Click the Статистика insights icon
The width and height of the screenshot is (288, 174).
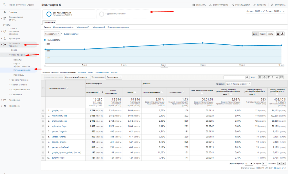[272, 5]
